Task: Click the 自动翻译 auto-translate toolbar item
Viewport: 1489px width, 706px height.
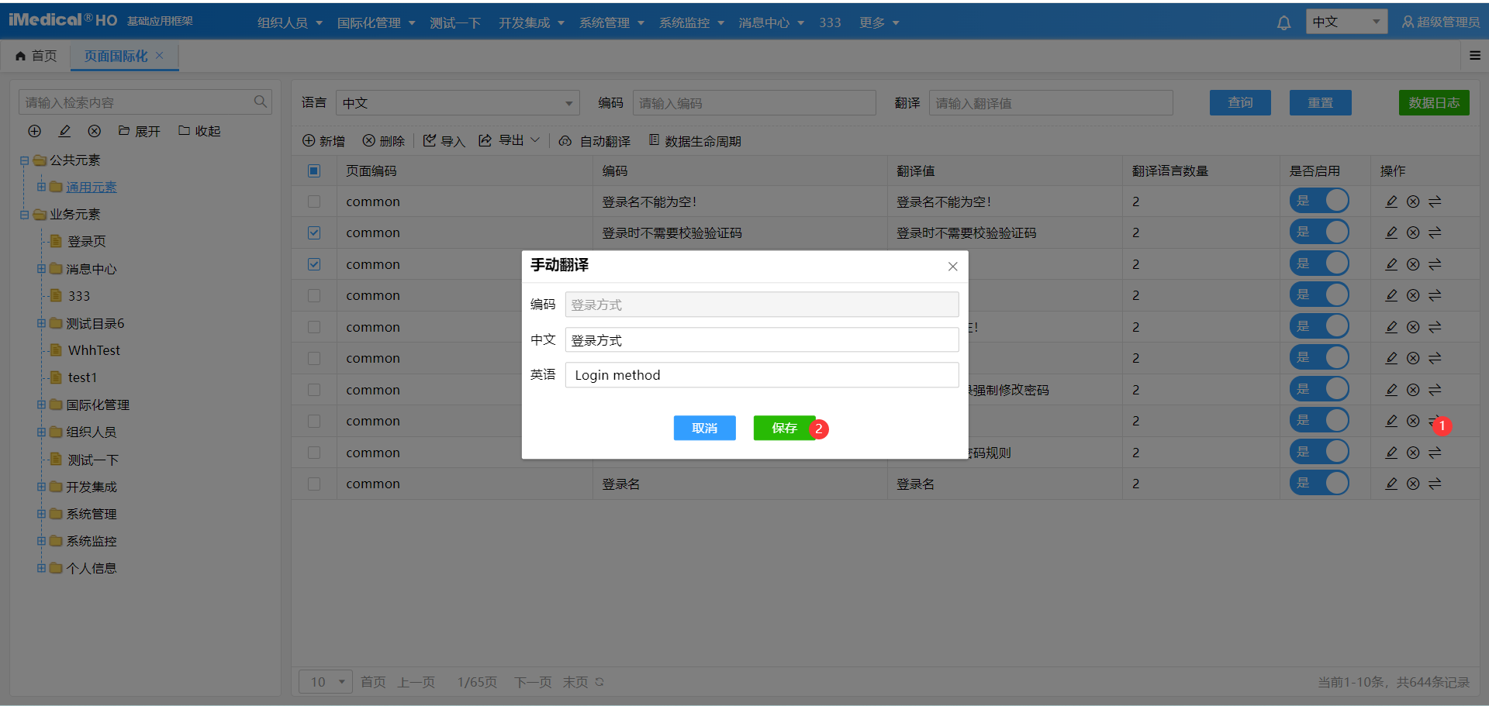Action: click(x=594, y=140)
